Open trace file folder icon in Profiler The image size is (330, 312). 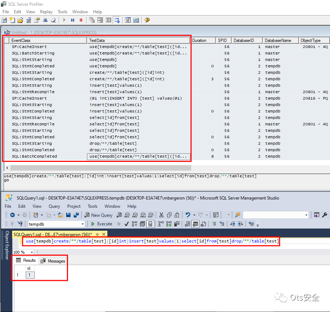pyautogui.click(x=20, y=20)
